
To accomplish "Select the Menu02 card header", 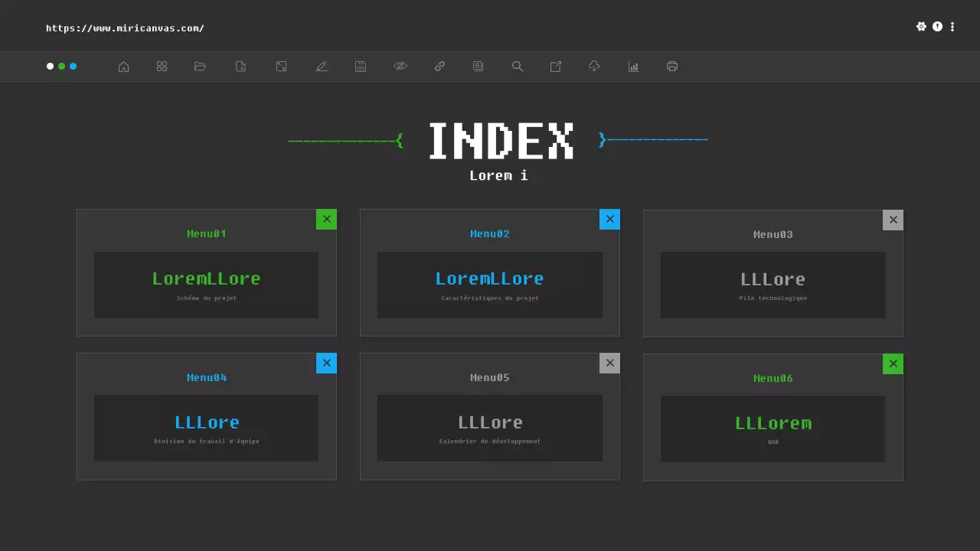I will click(490, 233).
